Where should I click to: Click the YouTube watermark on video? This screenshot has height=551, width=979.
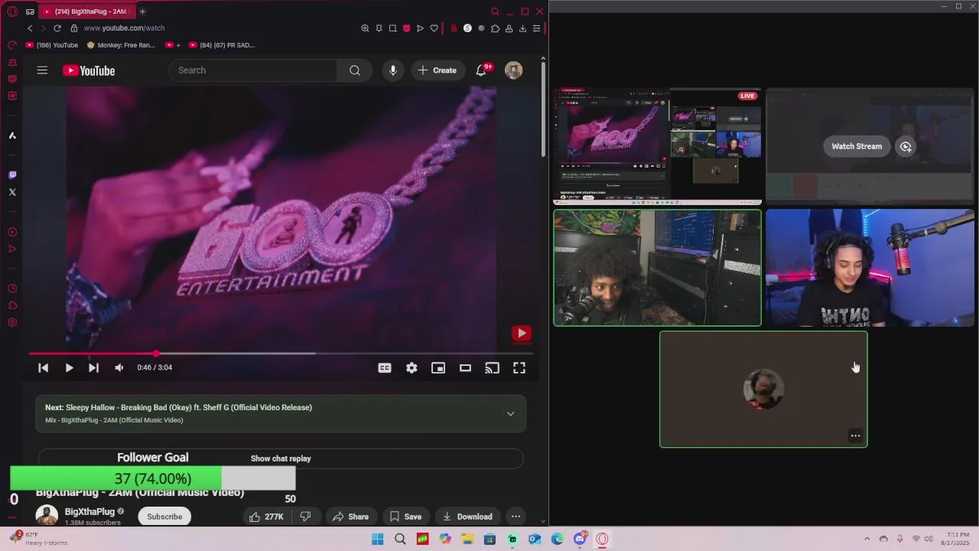521,333
